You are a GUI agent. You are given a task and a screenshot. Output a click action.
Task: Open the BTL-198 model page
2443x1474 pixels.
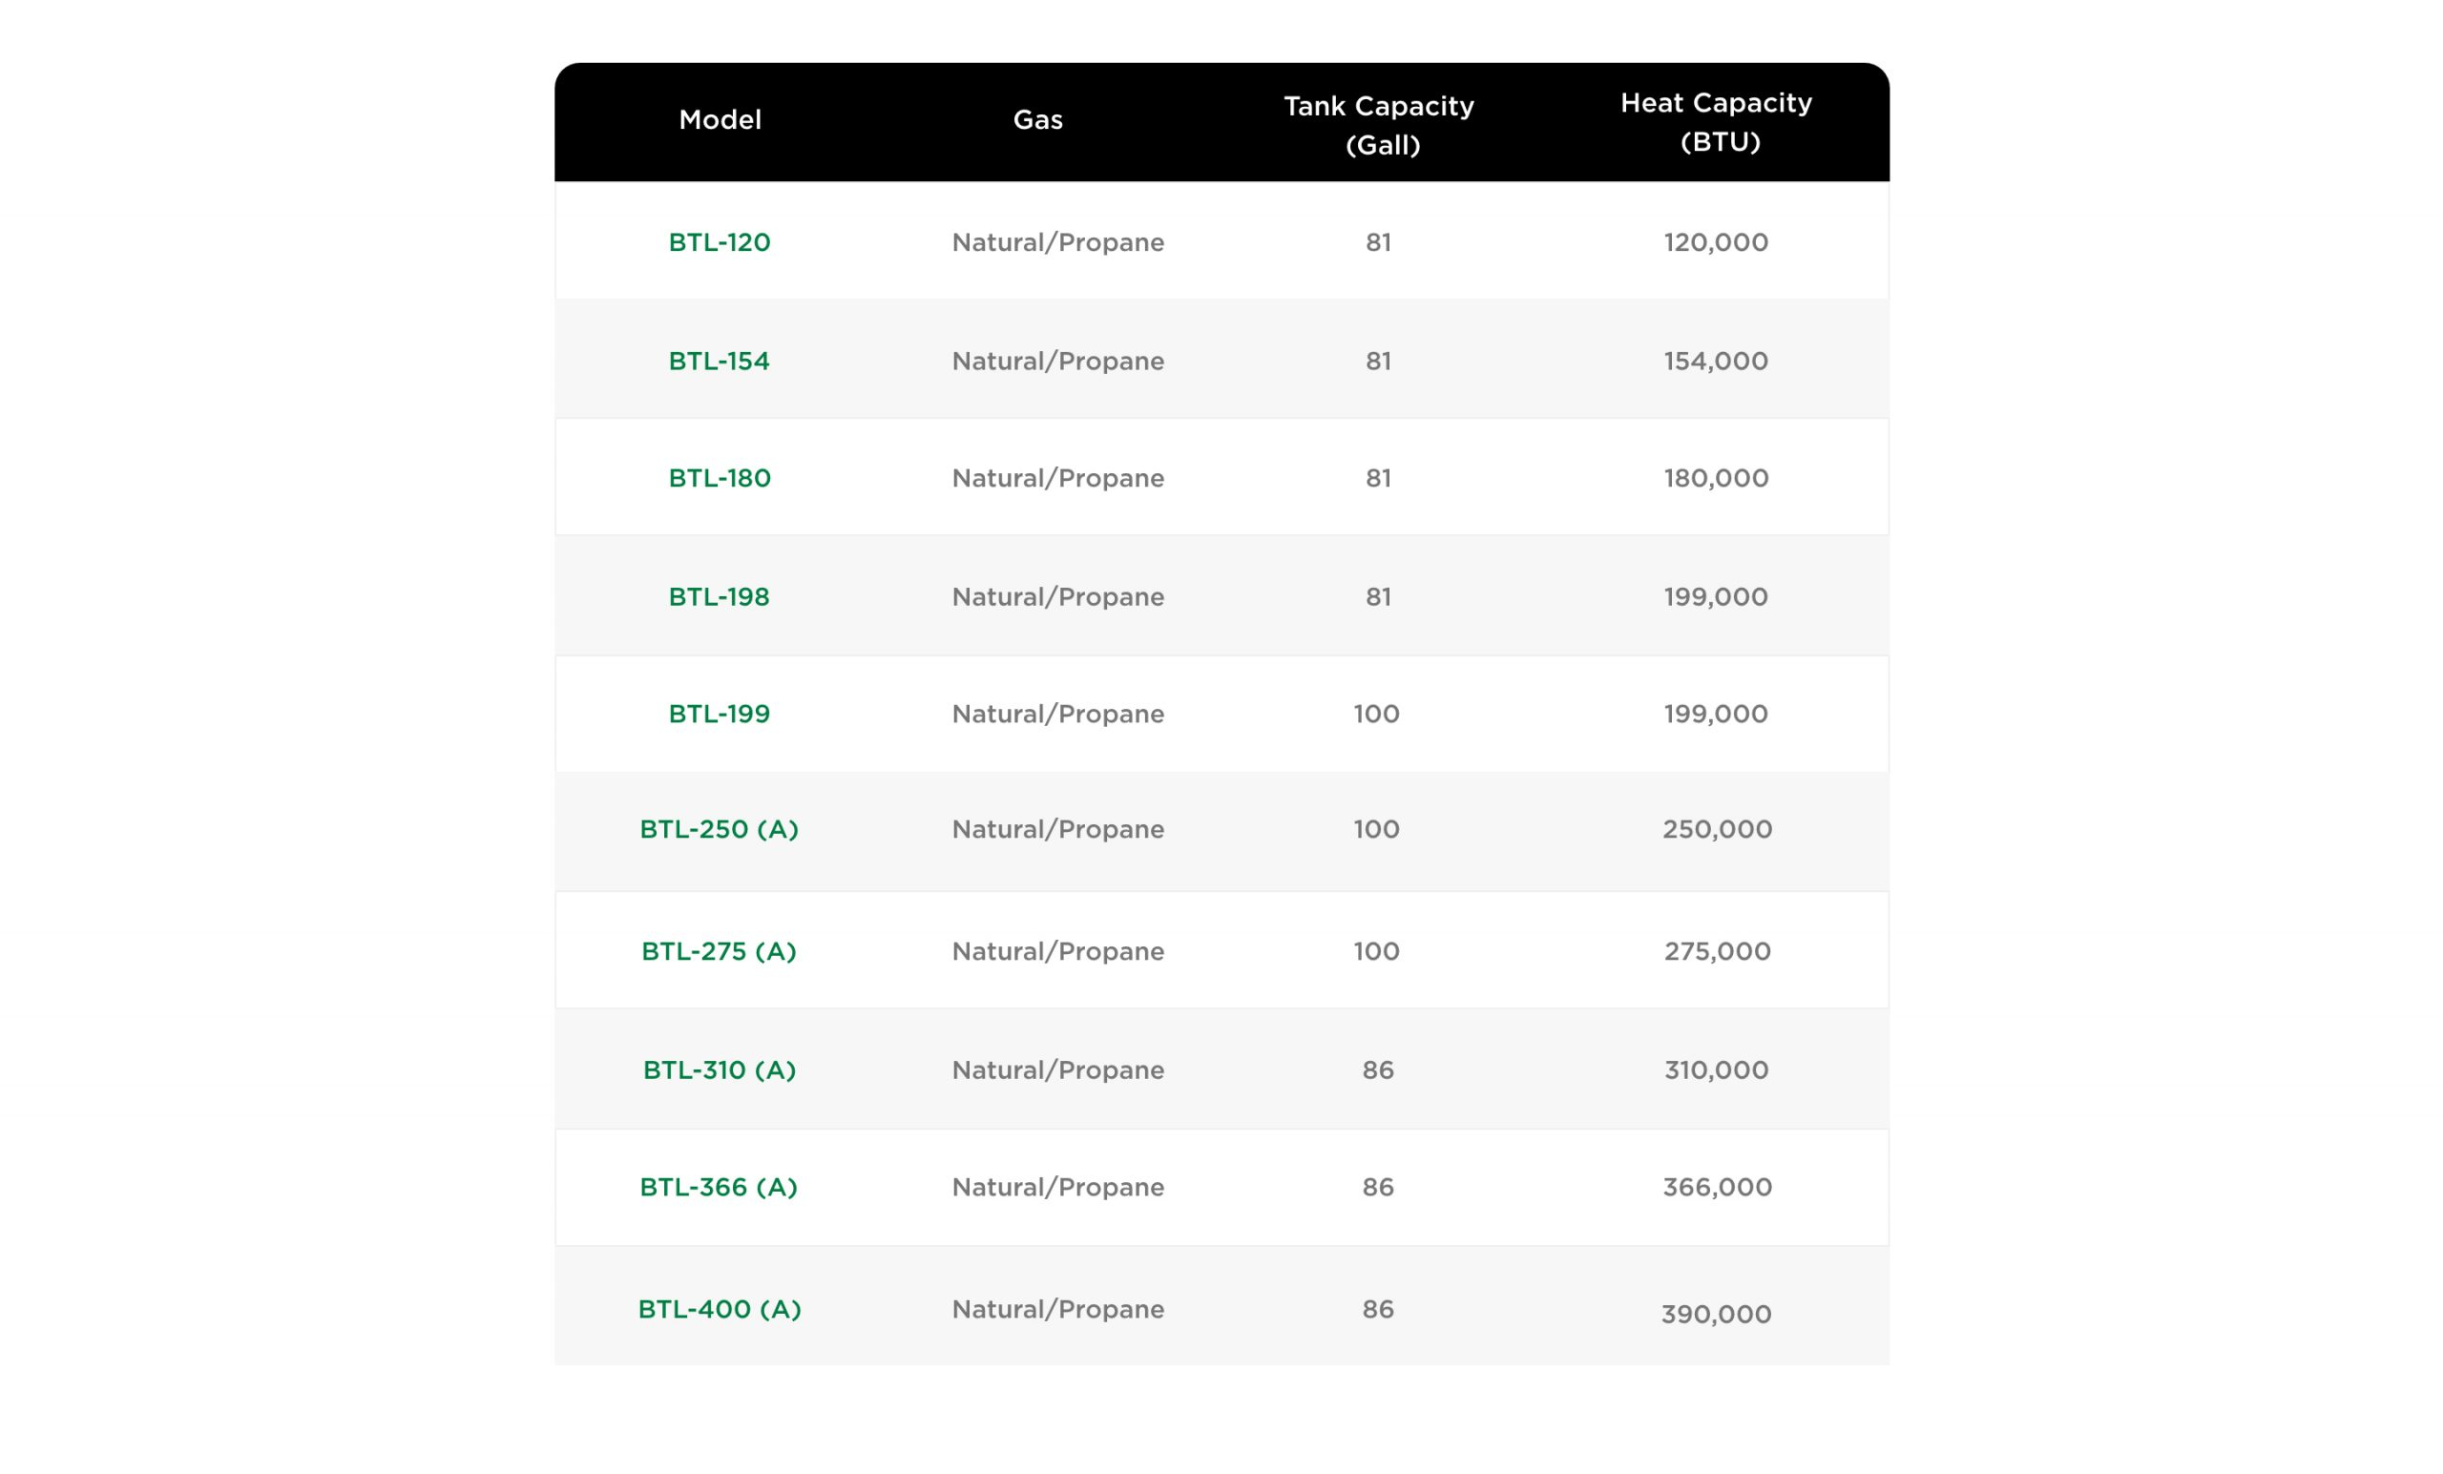[x=719, y=596]
